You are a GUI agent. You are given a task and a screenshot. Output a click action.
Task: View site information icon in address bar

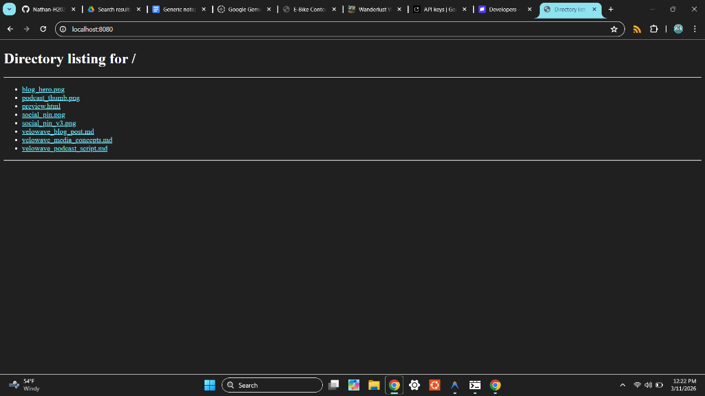click(x=63, y=29)
